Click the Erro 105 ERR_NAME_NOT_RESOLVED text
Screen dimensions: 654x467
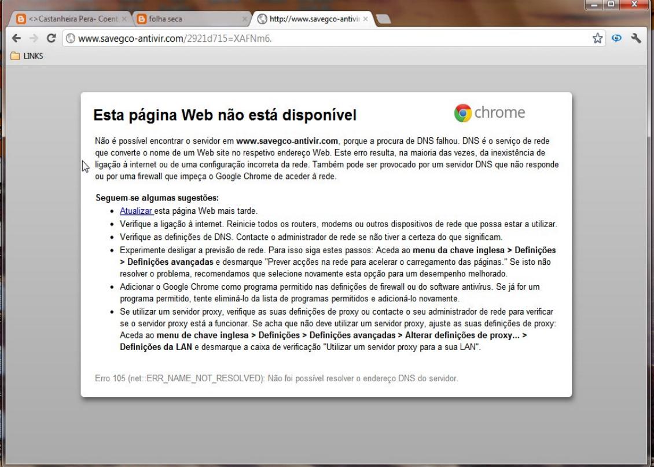(277, 378)
